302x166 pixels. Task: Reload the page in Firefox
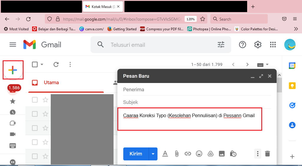click(28, 19)
